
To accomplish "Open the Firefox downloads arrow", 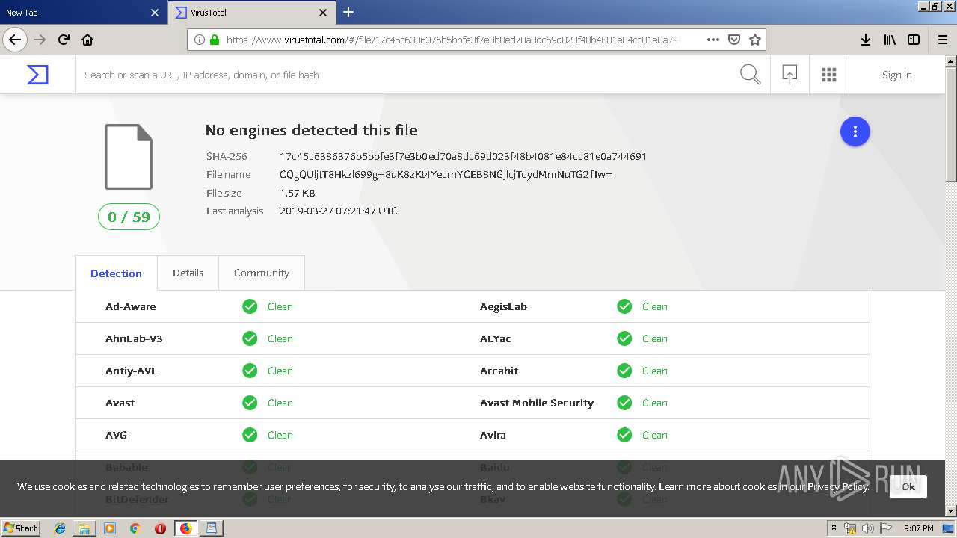I will [x=865, y=40].
